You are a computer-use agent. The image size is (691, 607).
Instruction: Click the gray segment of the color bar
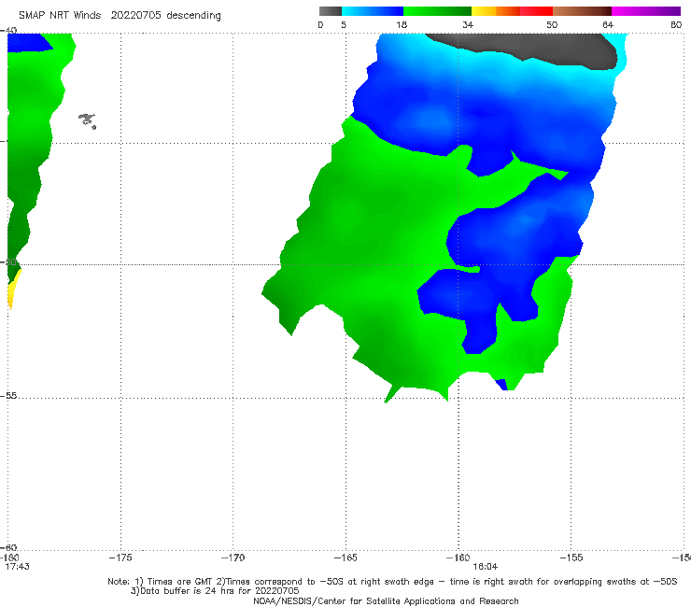(331, 11)
